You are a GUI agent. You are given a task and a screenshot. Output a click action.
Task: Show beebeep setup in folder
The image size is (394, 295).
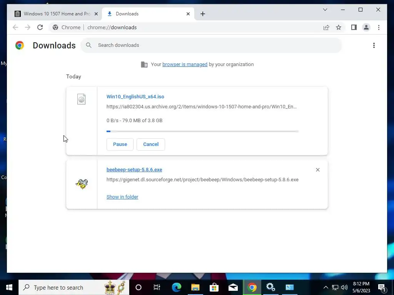122,197
